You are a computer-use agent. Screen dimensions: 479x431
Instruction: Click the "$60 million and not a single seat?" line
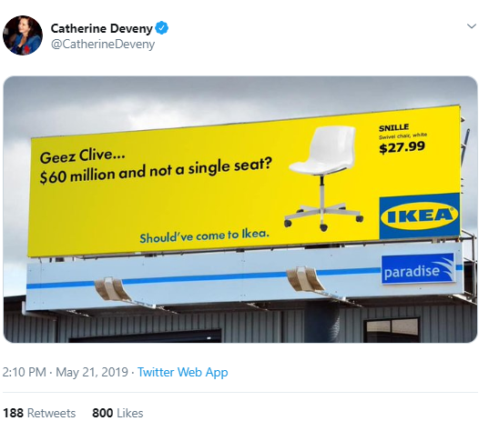pos(156,171)
